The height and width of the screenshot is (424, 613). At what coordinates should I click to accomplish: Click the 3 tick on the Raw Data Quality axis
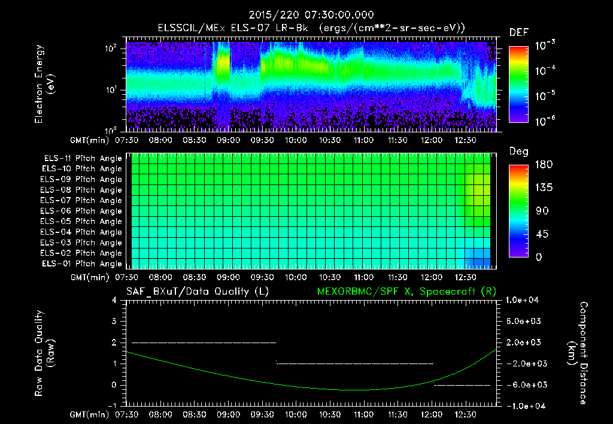click(114, 322)
